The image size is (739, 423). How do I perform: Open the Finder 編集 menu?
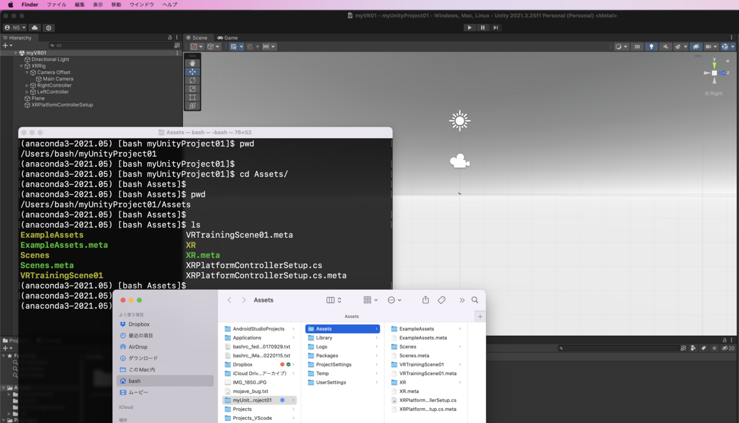point(80,4)
